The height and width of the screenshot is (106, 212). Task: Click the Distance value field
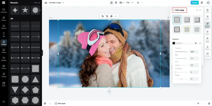[194, 72]
